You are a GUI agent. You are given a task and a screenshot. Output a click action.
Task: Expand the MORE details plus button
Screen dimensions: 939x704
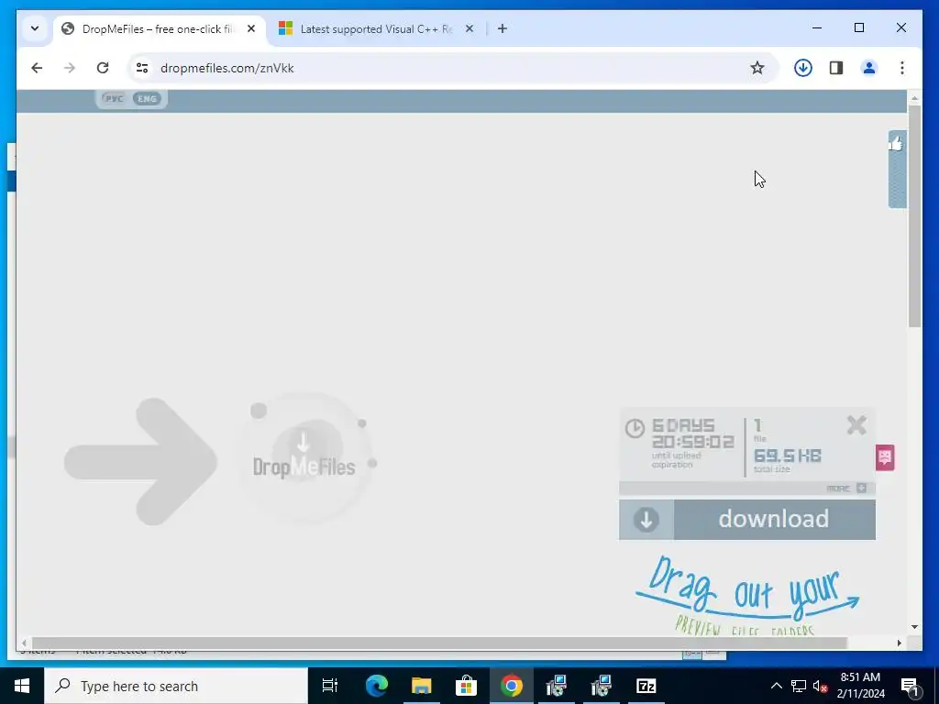tap(861, 488)
